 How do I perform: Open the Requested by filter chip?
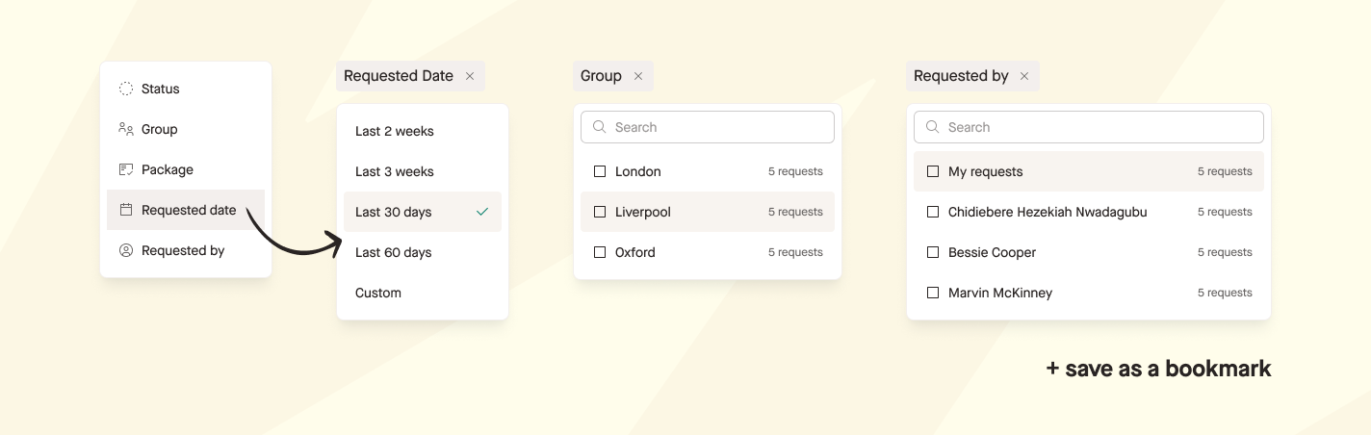click(961, 76)
